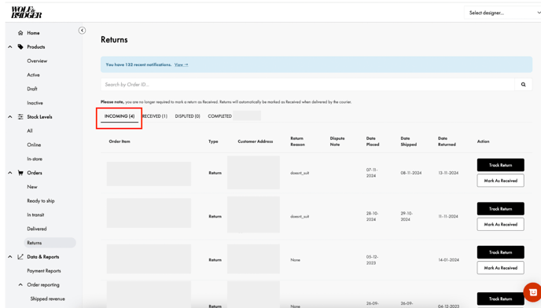The width and height of the screenshot is (541, 308).
Task: Collapse the Data & Reports chevron
Action: 10,257
